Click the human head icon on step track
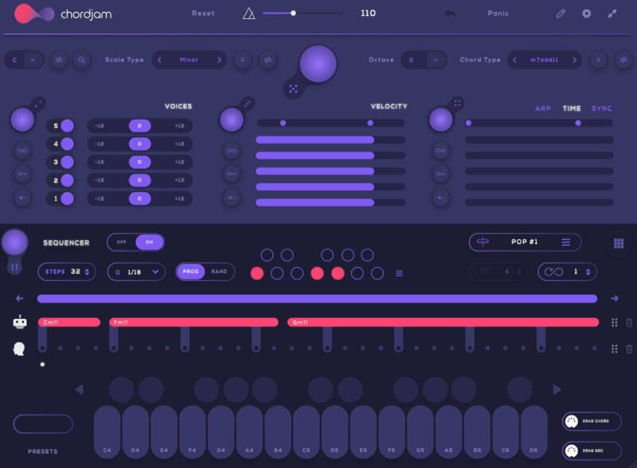Image resolution: width=637 pixels, height=468 pixels. coord(19,348)
